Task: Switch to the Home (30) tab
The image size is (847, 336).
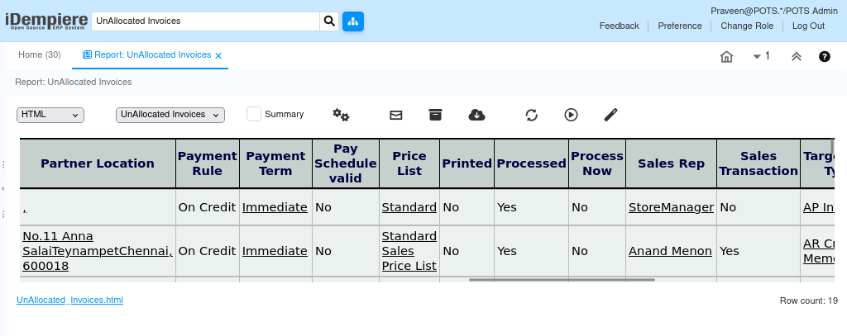Action: click(x=40, y=55)
